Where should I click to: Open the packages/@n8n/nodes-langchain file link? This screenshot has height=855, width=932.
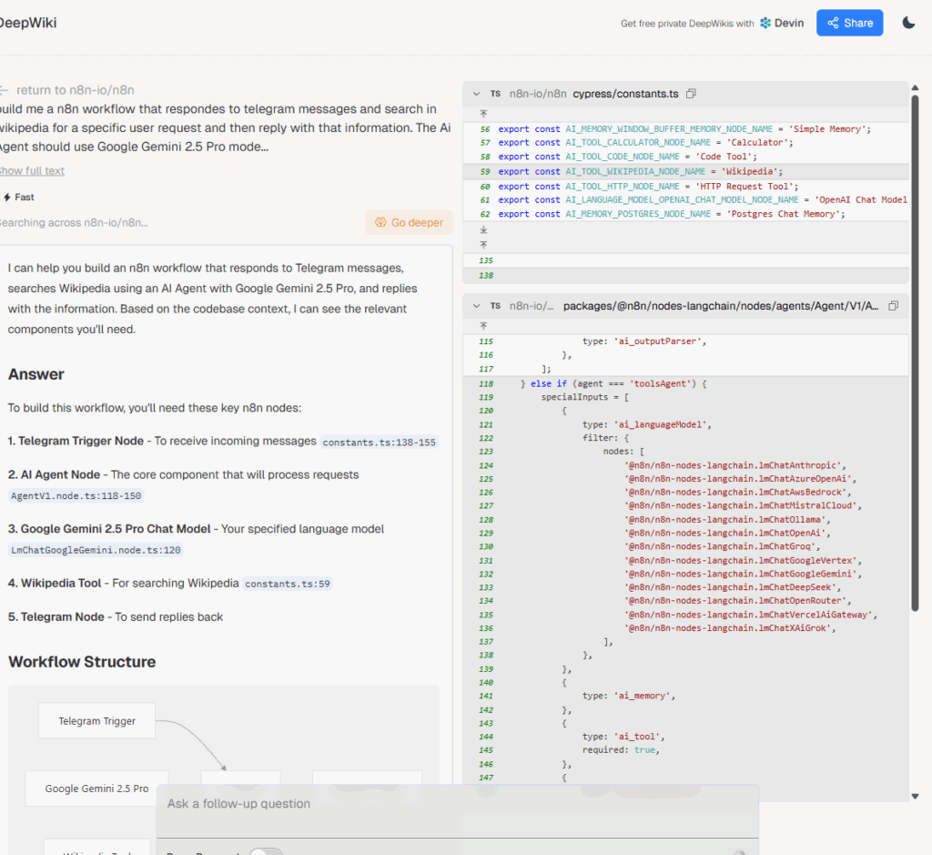click(x=721, y=306)
